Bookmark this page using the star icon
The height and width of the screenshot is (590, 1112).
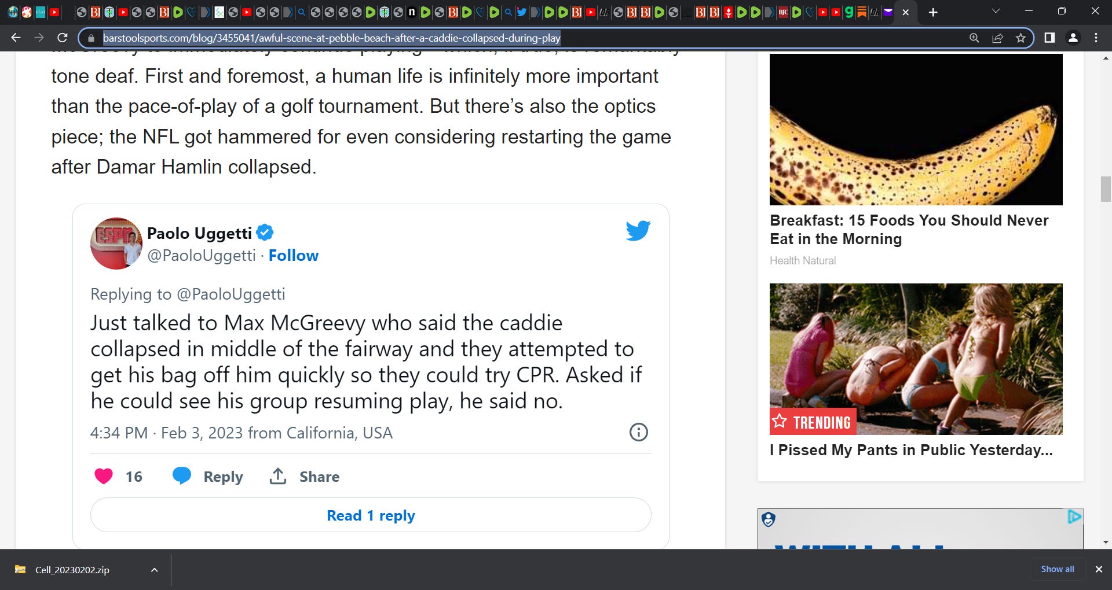(x=1020, y=38)
